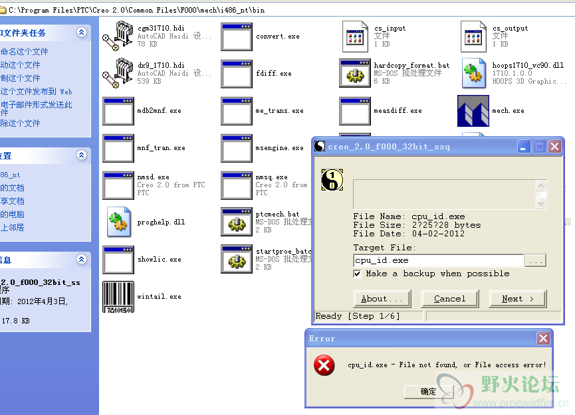Screen dimensions: 575x415
Task: Open 86_nt location link
Action: [x=10, y=175]
